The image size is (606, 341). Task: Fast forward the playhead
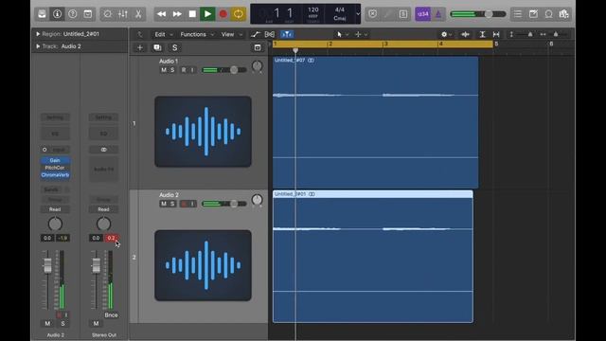click(x=177, y=14)
